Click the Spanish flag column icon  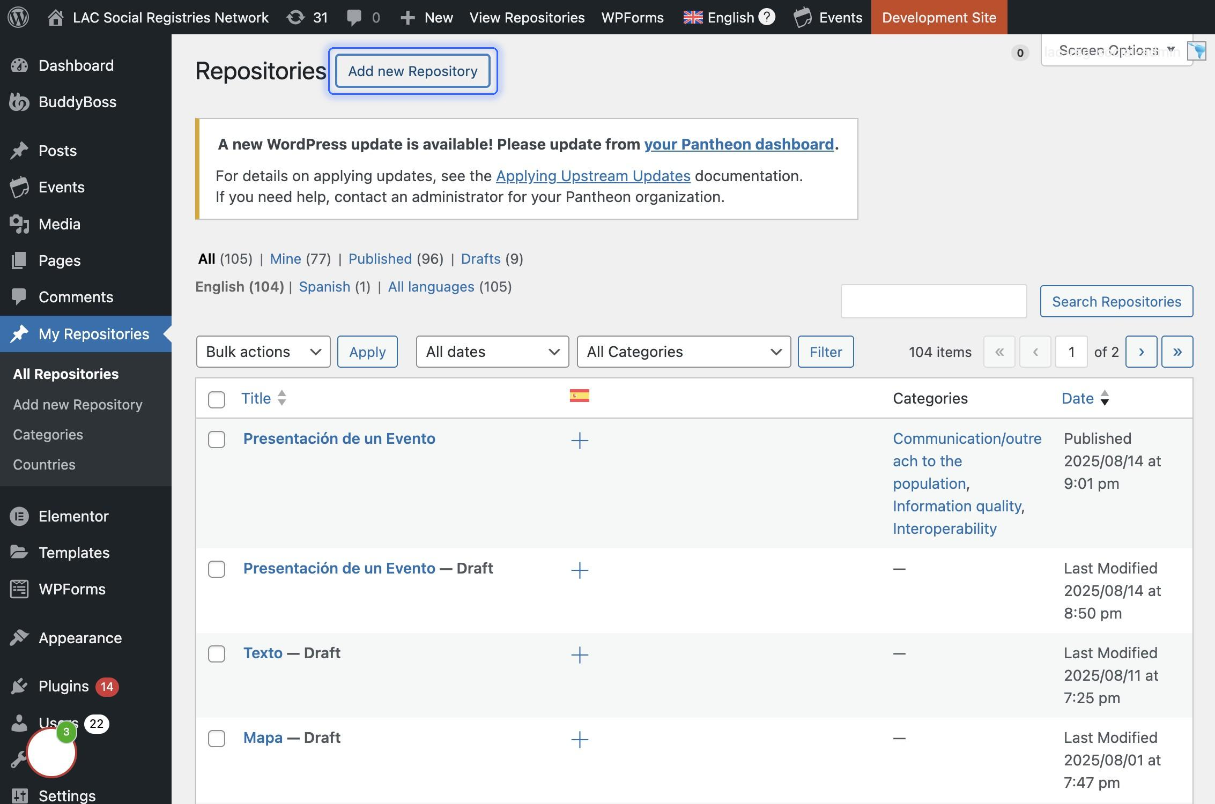(x=579, y=396)
